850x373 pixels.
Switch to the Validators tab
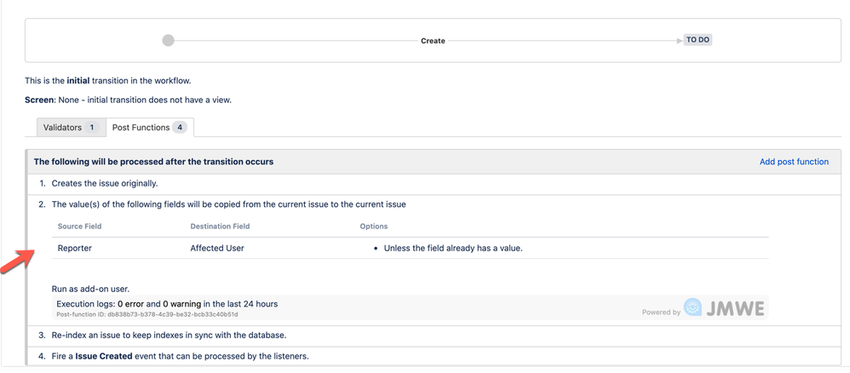point(71,128)
